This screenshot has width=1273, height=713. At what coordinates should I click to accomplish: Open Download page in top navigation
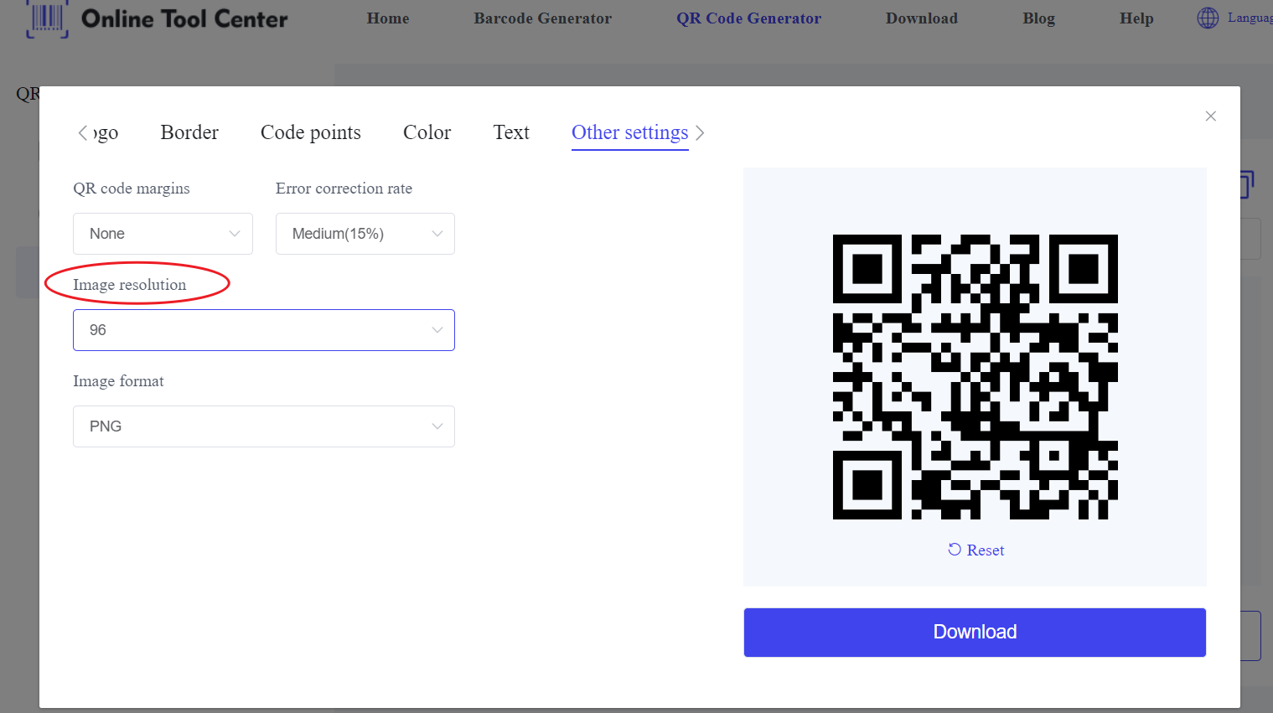[x=922, y=18]
